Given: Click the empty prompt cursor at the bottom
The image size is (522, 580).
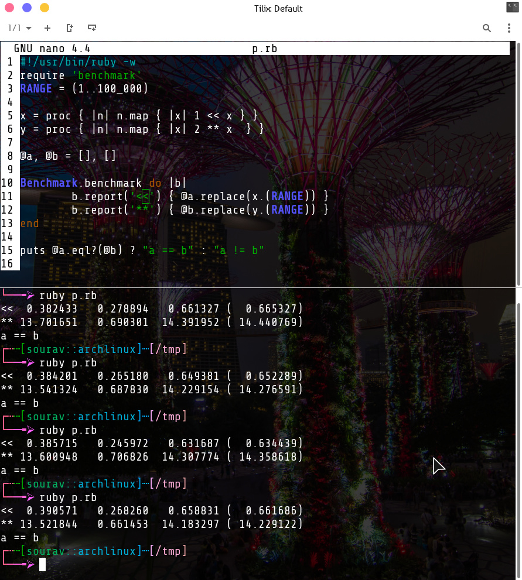Looking at the screenshot, I should click(42, 564).
